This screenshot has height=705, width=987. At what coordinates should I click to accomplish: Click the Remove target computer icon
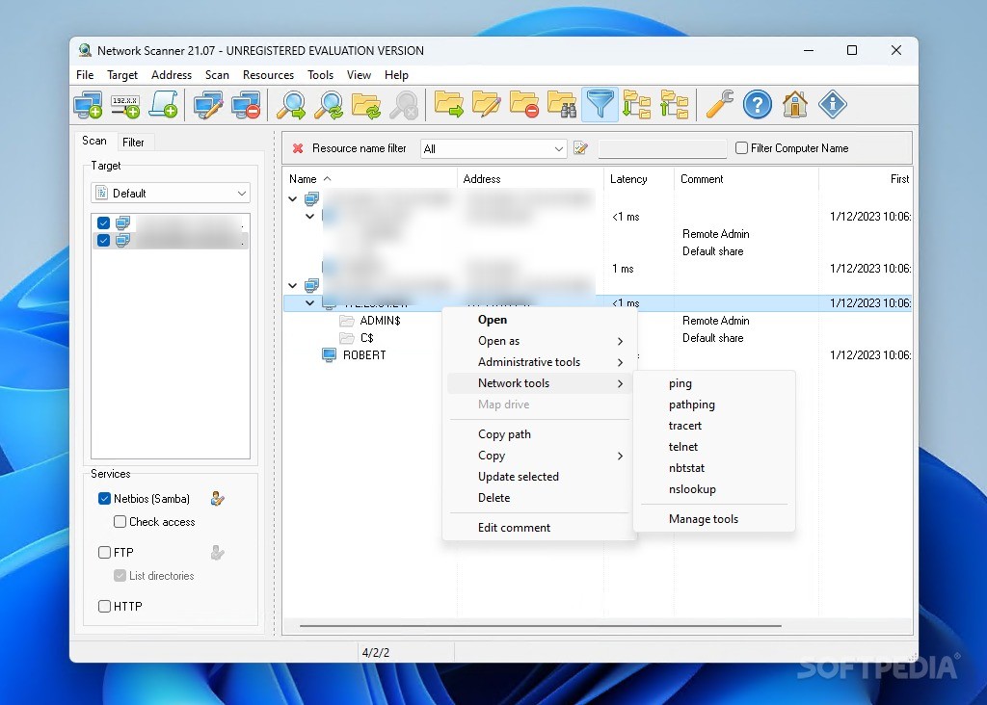(x=246, y=104)
